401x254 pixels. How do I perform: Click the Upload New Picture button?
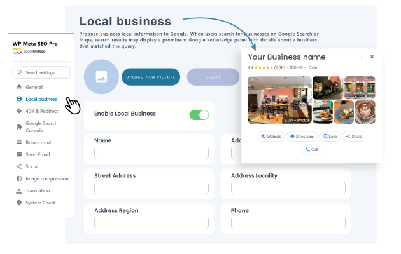[x=151, y=77]
